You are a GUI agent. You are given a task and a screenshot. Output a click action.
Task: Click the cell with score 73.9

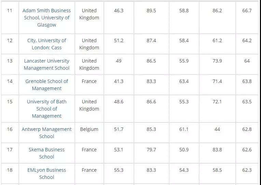coord(217,61)
